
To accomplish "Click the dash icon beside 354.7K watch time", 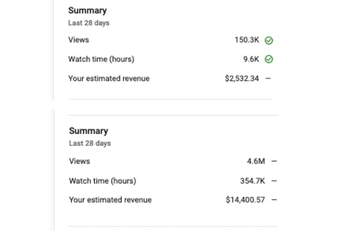I will [x=274, y=181].
